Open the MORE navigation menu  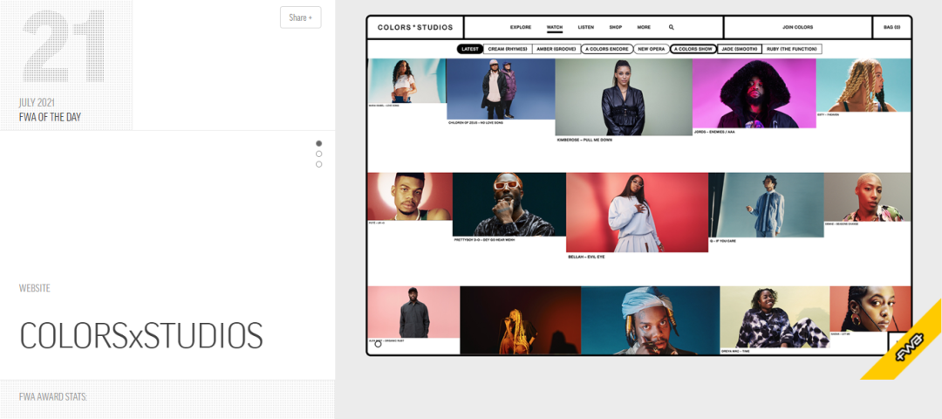click(644, 28)
